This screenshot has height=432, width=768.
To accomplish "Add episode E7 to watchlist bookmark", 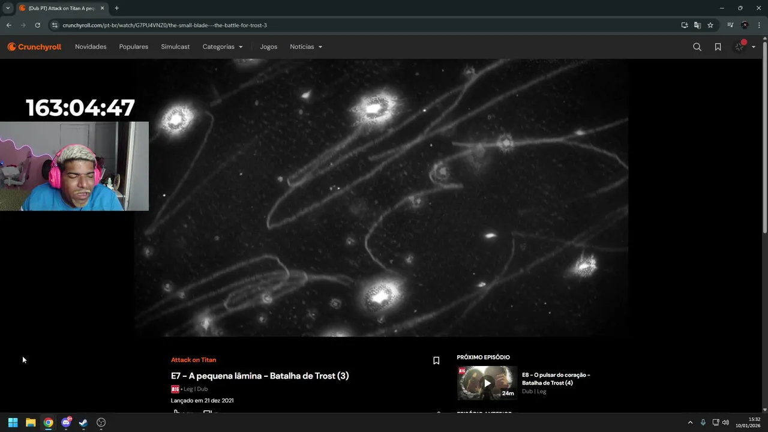I will click(x=436, y=361).
